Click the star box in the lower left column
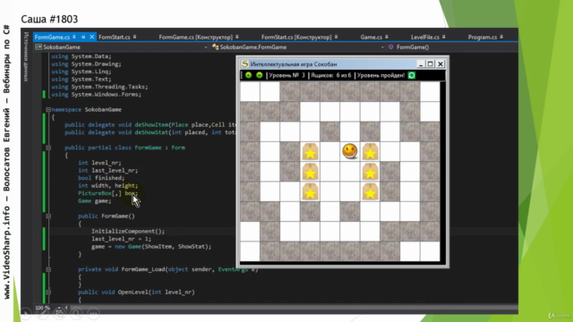Viewport: 573px width, 322px height. point(310,191)
